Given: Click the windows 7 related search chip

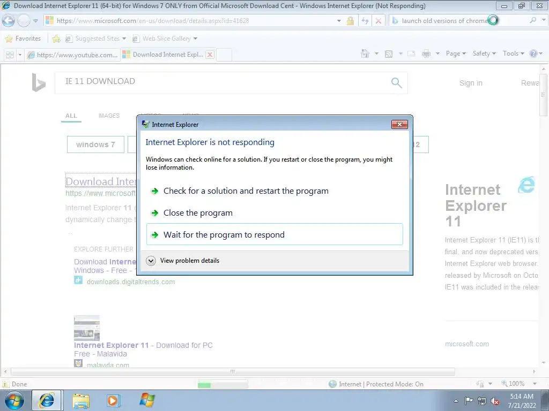Looking at the screenshot, I should coord(95,144).
